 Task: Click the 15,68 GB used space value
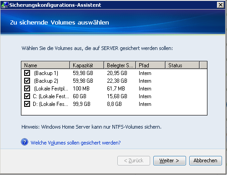pos(117,96)
